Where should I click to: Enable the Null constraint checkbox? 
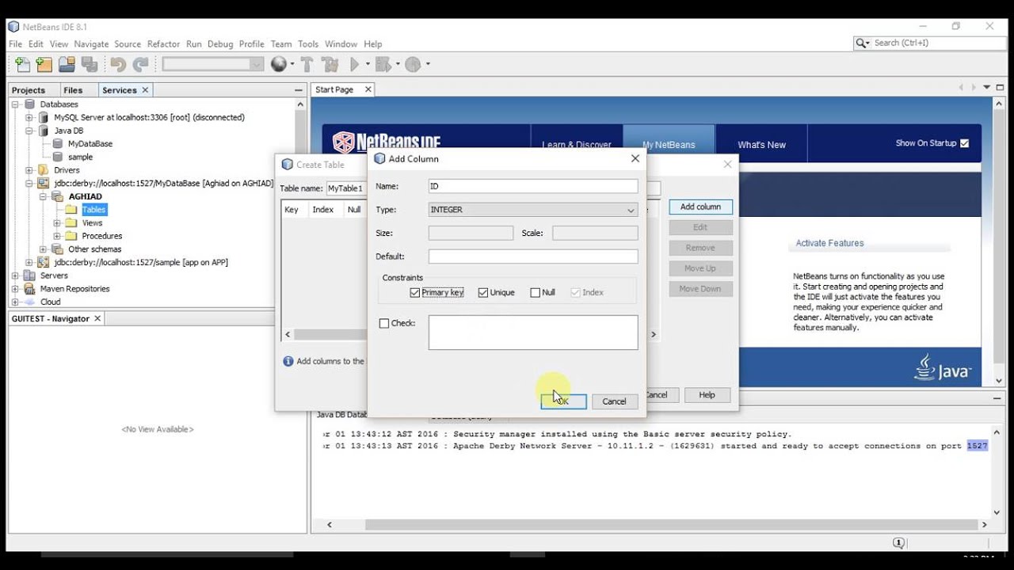point(535,292)
